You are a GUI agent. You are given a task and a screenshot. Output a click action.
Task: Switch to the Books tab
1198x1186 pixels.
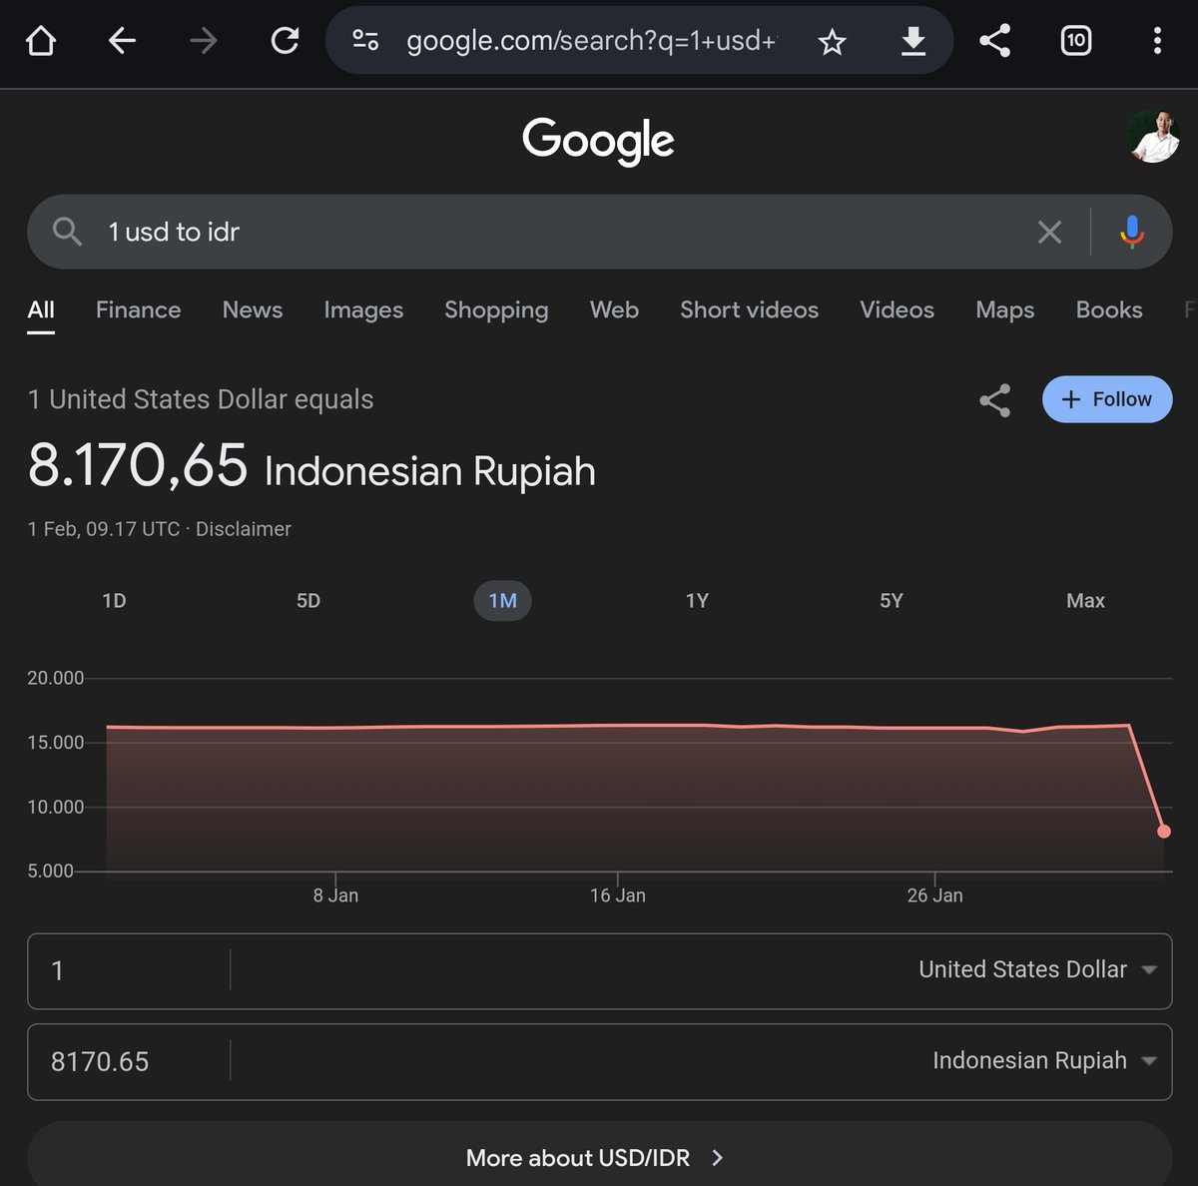tap(1108, 309)
